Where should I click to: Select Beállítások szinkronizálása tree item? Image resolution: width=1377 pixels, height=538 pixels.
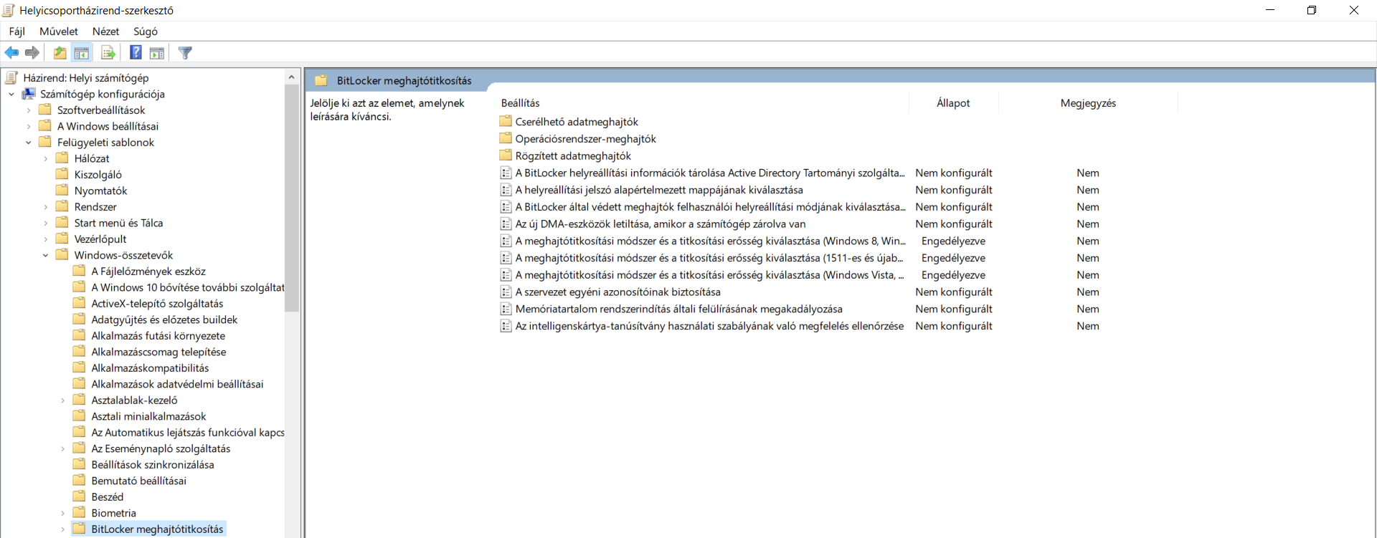click(x=153, y=464)
